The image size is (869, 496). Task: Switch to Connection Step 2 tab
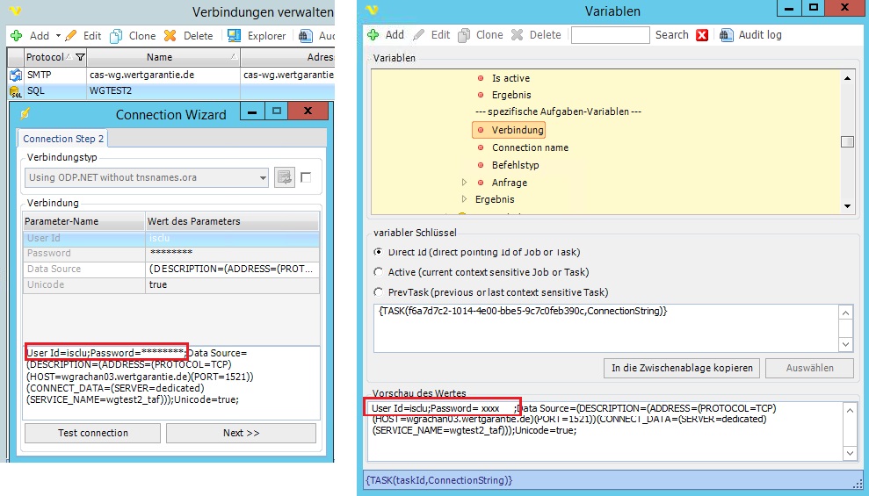[x=63, y=139]
